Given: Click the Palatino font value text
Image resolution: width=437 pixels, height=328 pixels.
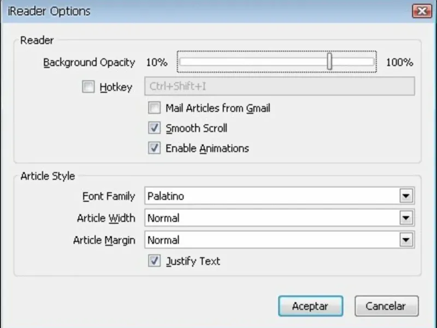Looking at the screenshot, I should coord(165,196).
